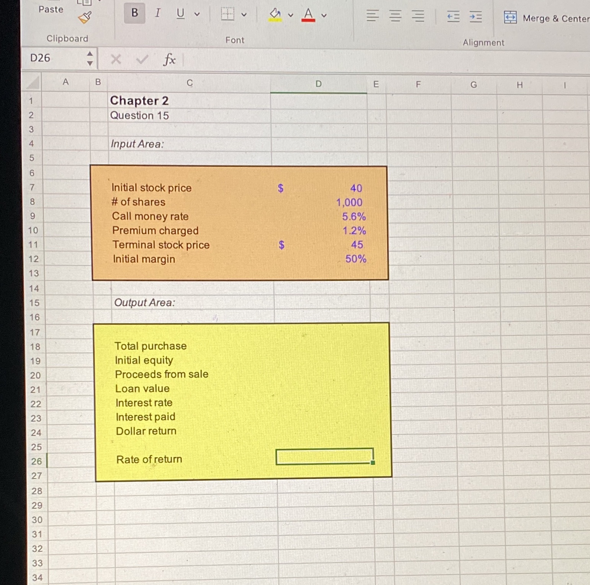Select column H header
The width and height of the screenshot is (590, 585).
point(520,85)
